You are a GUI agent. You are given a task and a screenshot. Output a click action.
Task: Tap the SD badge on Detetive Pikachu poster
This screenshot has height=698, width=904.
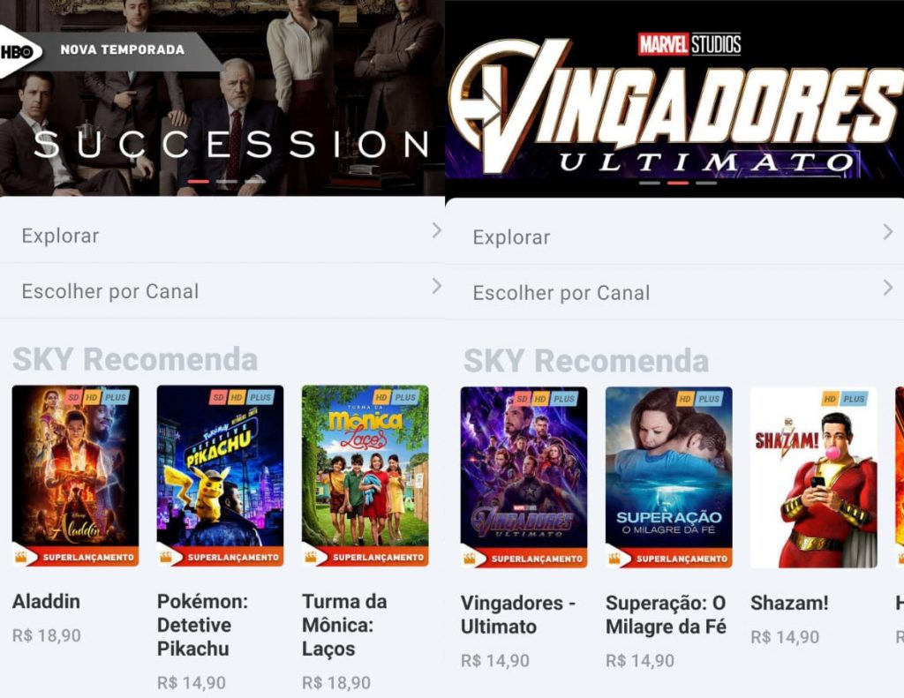(x=218, y=397)
